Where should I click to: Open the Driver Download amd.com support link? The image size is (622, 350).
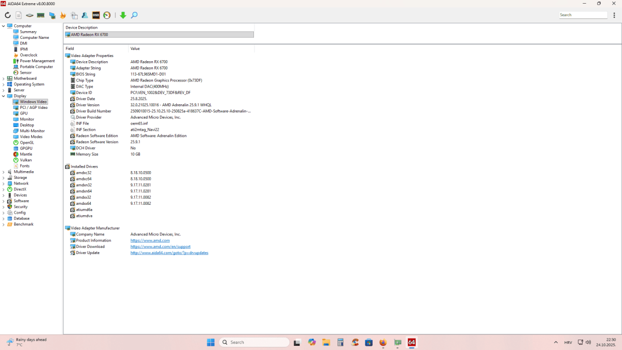pyautogui.click(x=160, y=247)
